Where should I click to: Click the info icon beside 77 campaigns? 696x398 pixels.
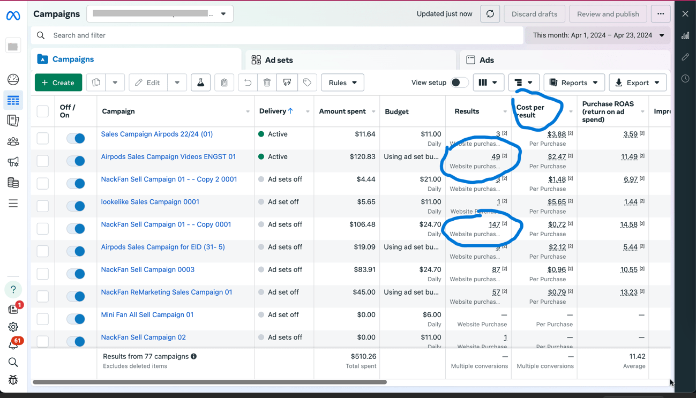[x=194, y=356]
